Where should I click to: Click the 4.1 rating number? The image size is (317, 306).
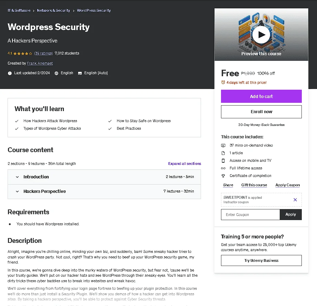coord(10,53)
